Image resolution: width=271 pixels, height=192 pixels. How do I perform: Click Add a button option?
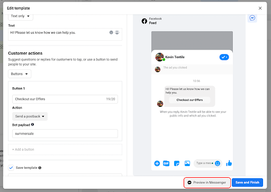click(65, 150)
